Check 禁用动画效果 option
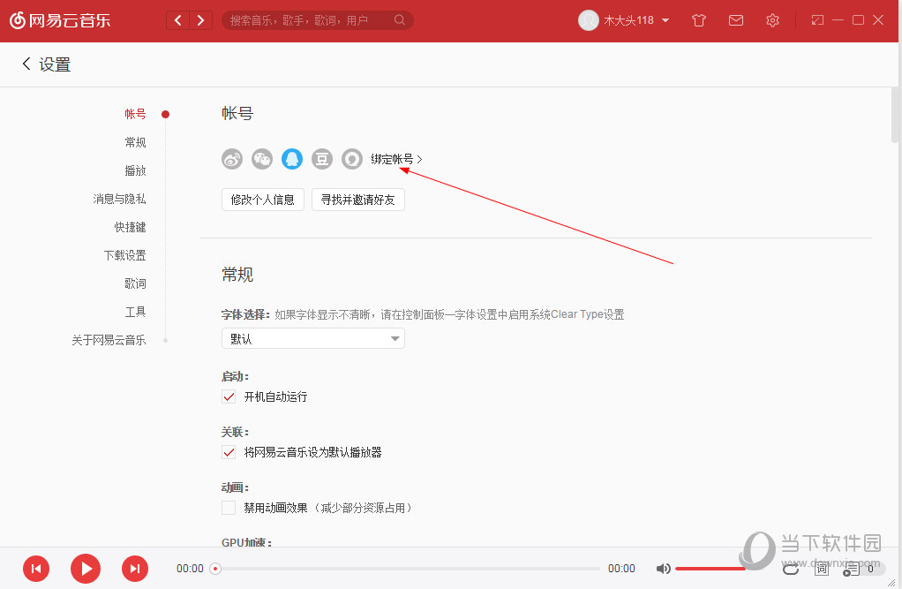This screenshot has width=902, height=589. click(x=227, y=508)
